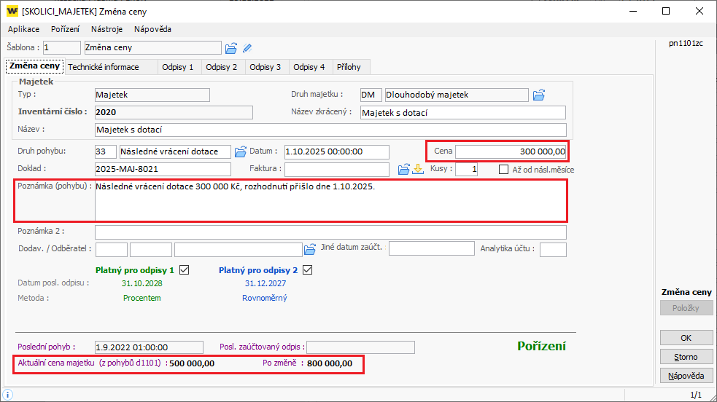717x402 pixels.
Task: Enable the Až od násl.měsíce checkbox
Action: coord(504,170)
